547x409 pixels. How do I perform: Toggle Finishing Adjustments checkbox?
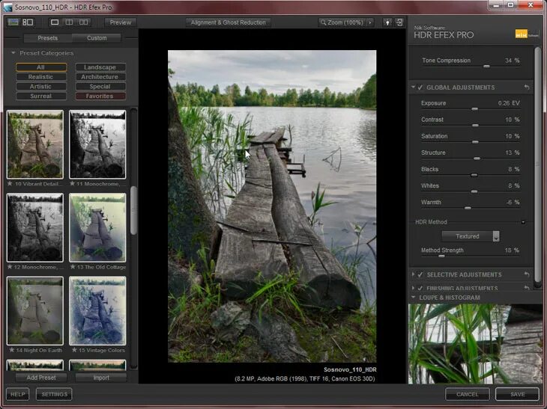click(420, 288)
